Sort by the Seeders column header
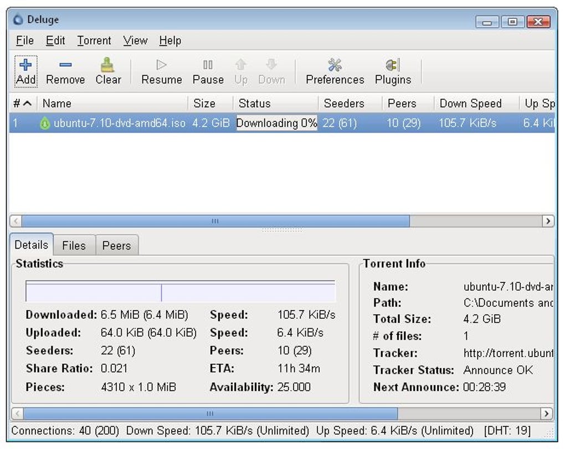565x449 pixels. point(350,104)
